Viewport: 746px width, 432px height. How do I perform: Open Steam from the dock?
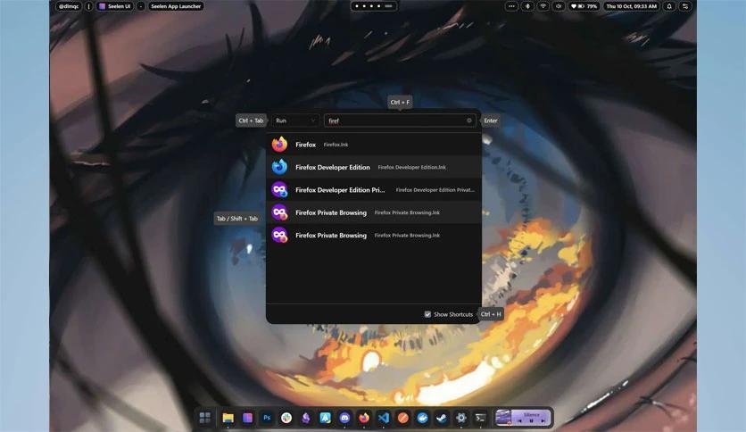pos(442,418)
